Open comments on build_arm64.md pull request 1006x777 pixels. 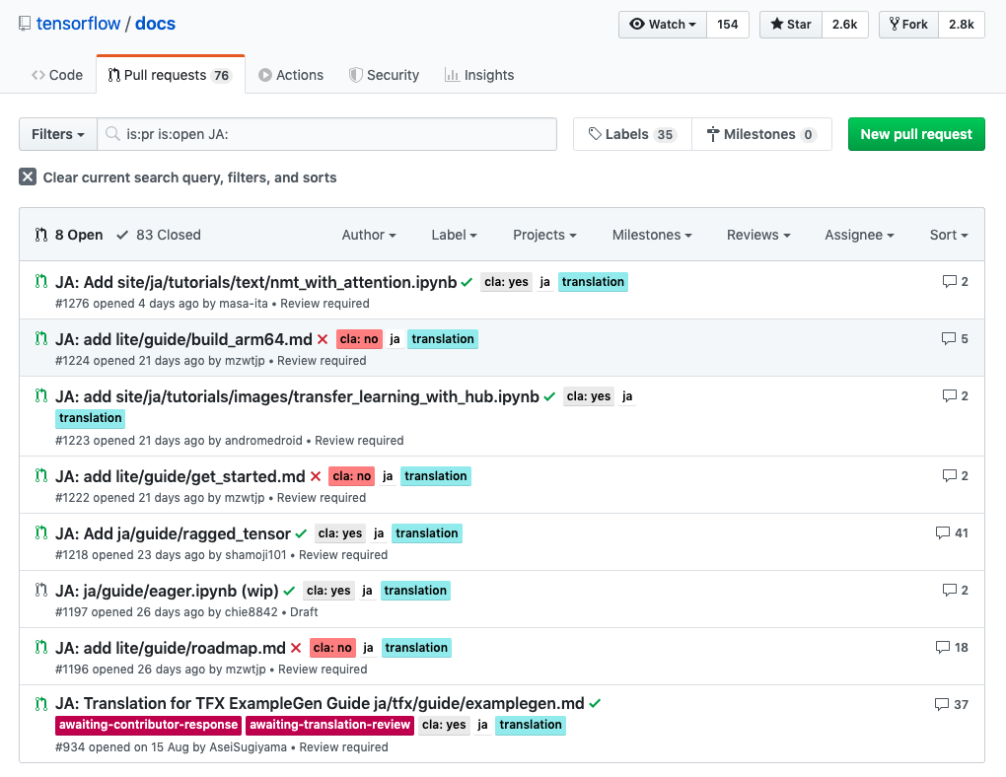pyautogui.click(x=955, y=338)
